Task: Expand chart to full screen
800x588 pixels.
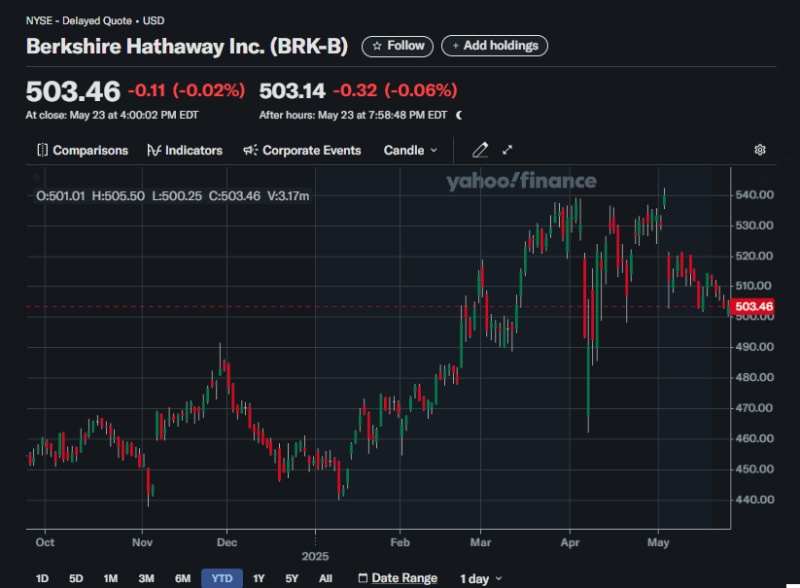Action: tap(507, 151)
